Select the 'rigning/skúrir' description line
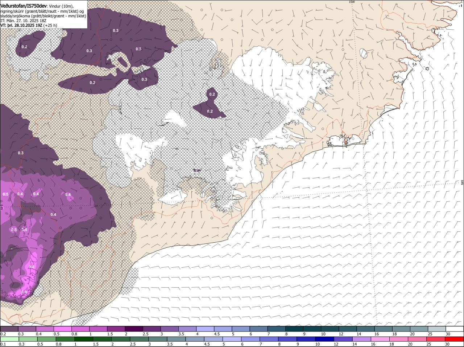This screenshot has width=464, height=347. pyautogui.click(x=42, y=11)
